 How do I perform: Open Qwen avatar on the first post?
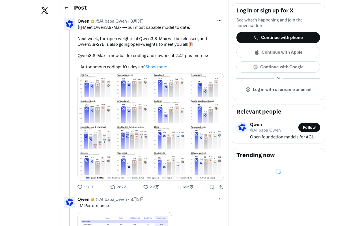70,24
